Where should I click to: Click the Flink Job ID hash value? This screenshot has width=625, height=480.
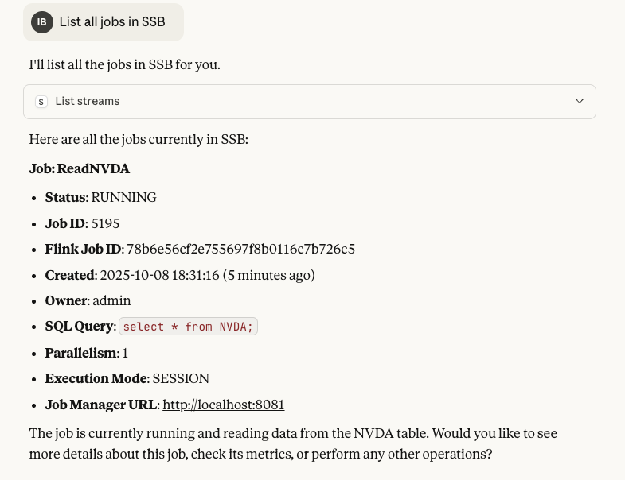click(x=240, y=249)
